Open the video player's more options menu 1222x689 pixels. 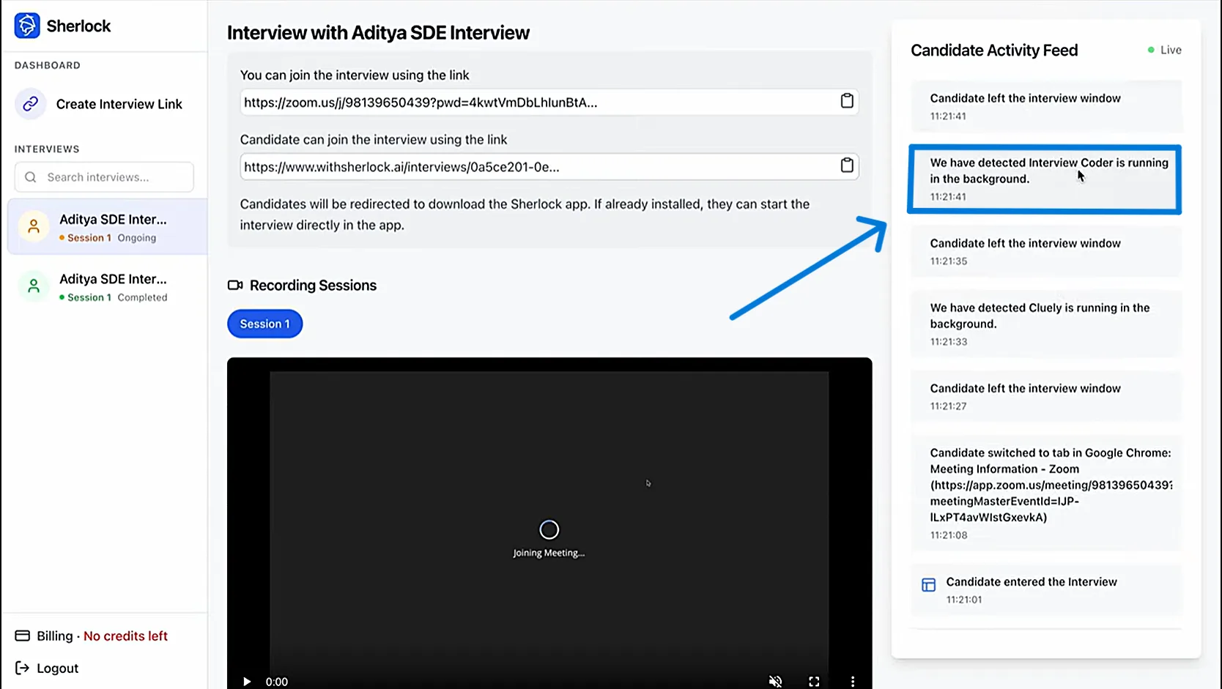pyautogui.click(x=853, y=681)
